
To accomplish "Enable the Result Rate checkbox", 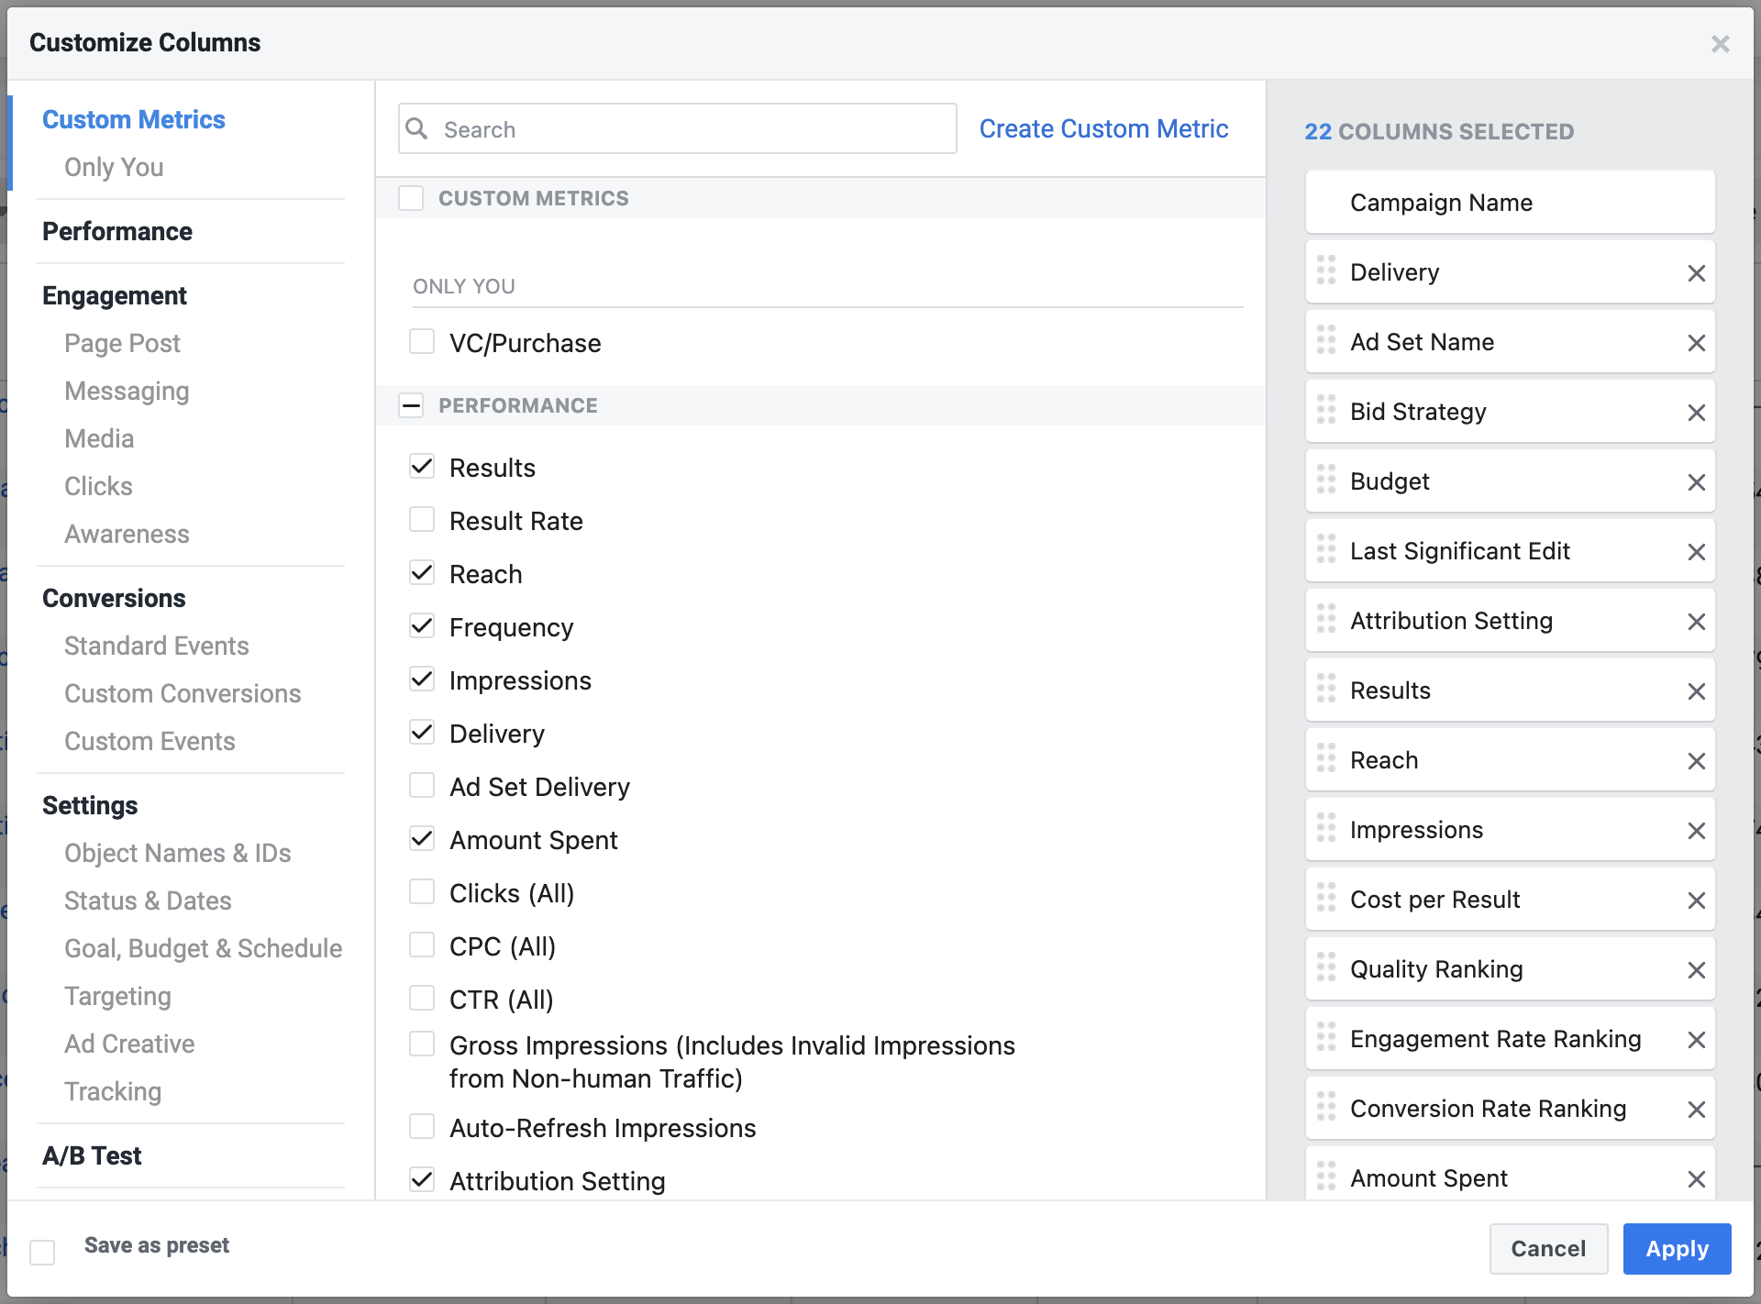I will [x=422, y=519].
